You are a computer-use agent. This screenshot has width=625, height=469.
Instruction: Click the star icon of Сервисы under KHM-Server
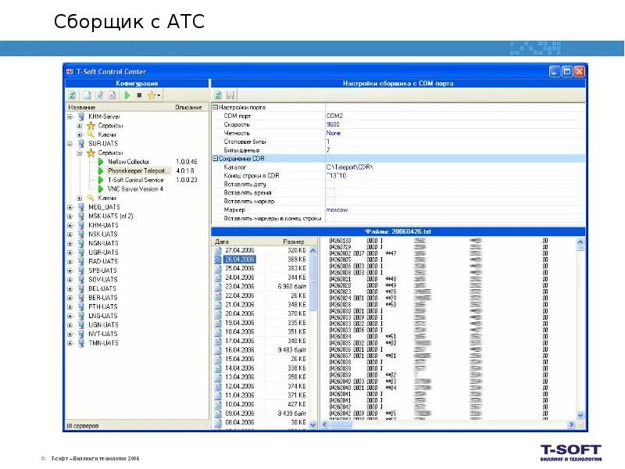tap(91, 126)
